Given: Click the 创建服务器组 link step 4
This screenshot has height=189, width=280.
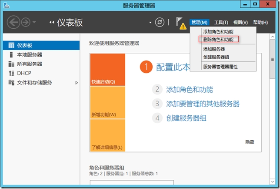Looking at the screenshot, I should point(186,118).
